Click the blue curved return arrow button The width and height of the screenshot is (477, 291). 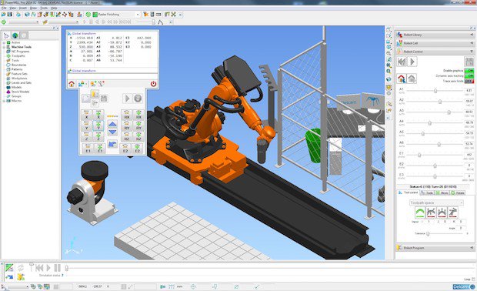[112, 144]
